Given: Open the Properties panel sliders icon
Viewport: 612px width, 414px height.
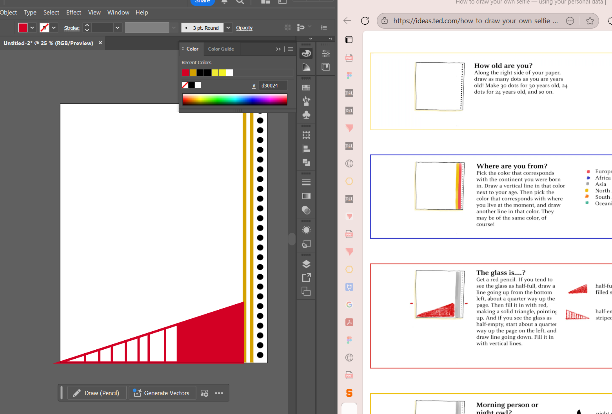Looking at the screenshot, I should pos(325,54).
